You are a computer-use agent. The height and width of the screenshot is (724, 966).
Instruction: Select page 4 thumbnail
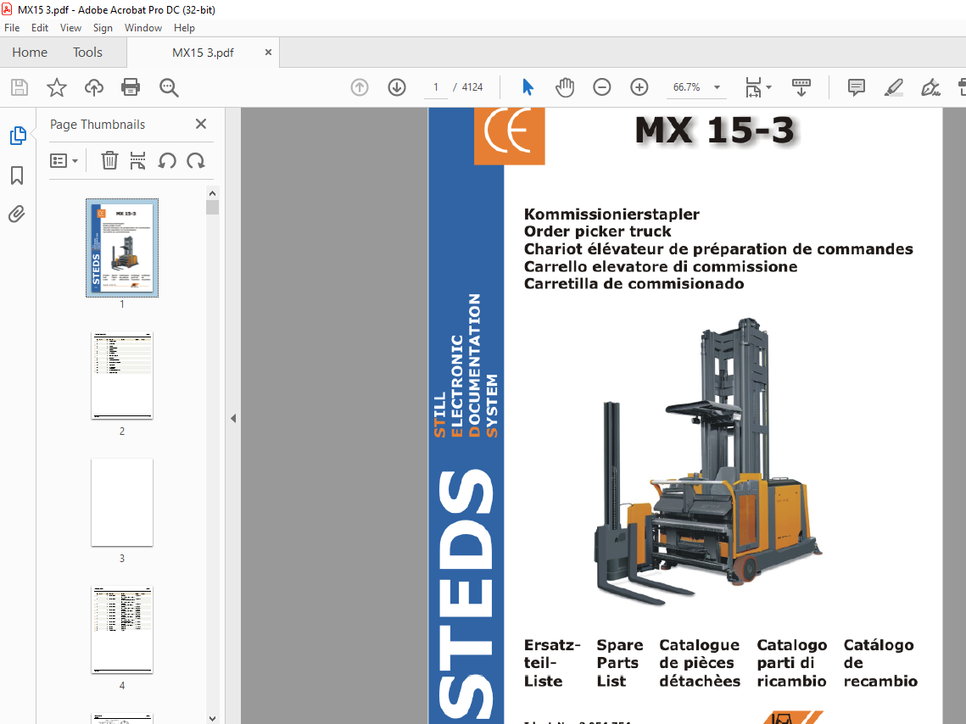tap(122, 630)
